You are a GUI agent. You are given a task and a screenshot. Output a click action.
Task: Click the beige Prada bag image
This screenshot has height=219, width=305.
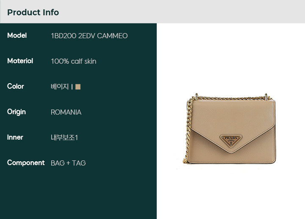[x=229, y=129]
